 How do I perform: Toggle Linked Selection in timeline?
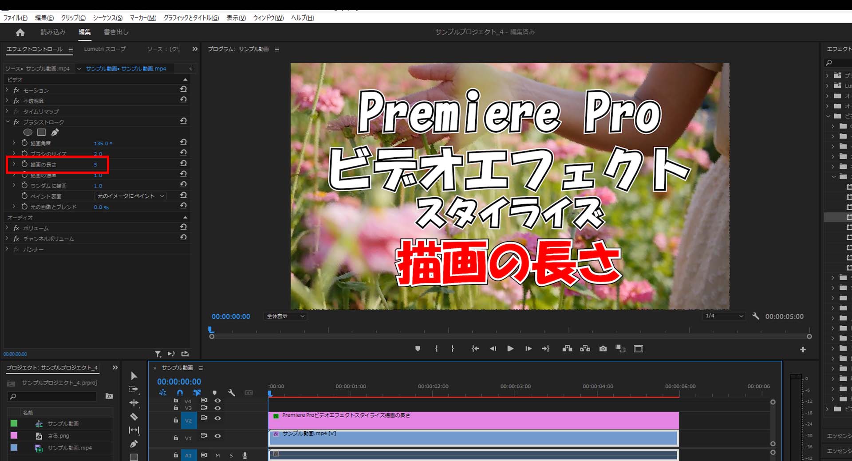197,393
